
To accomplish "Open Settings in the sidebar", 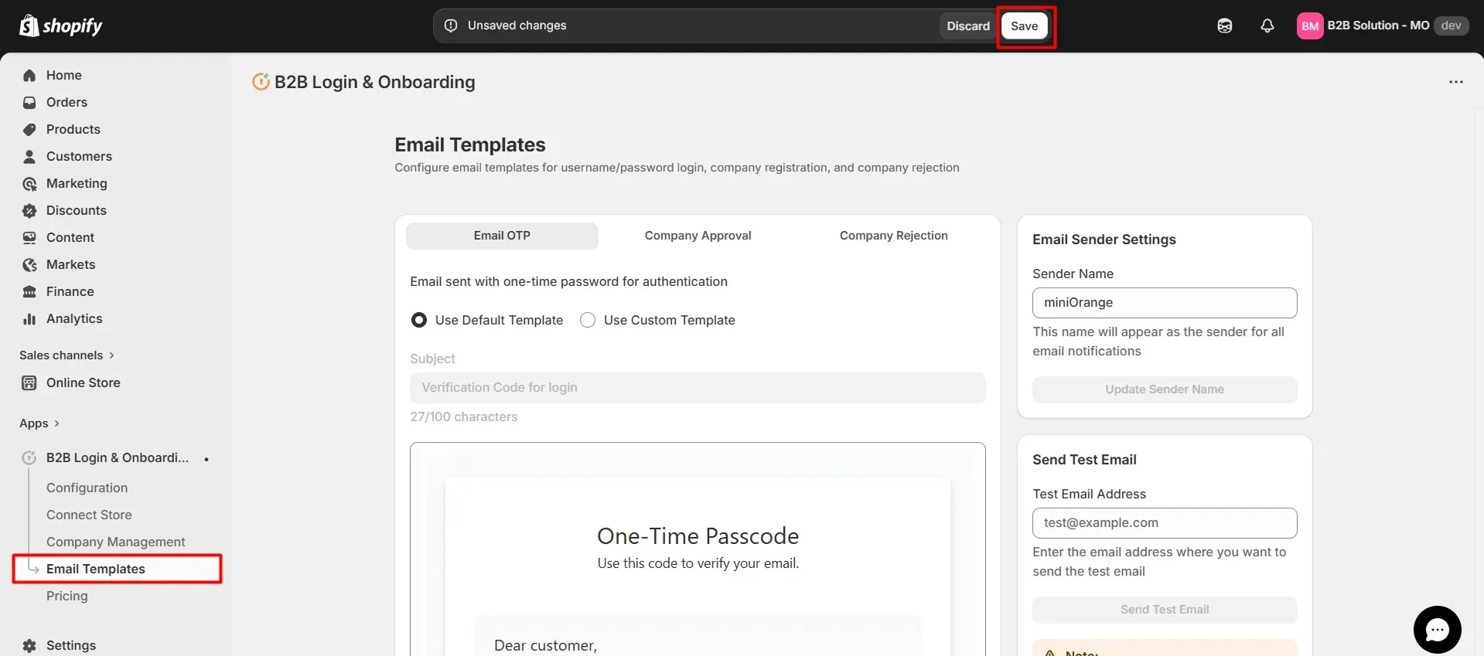I will point(71,645).
